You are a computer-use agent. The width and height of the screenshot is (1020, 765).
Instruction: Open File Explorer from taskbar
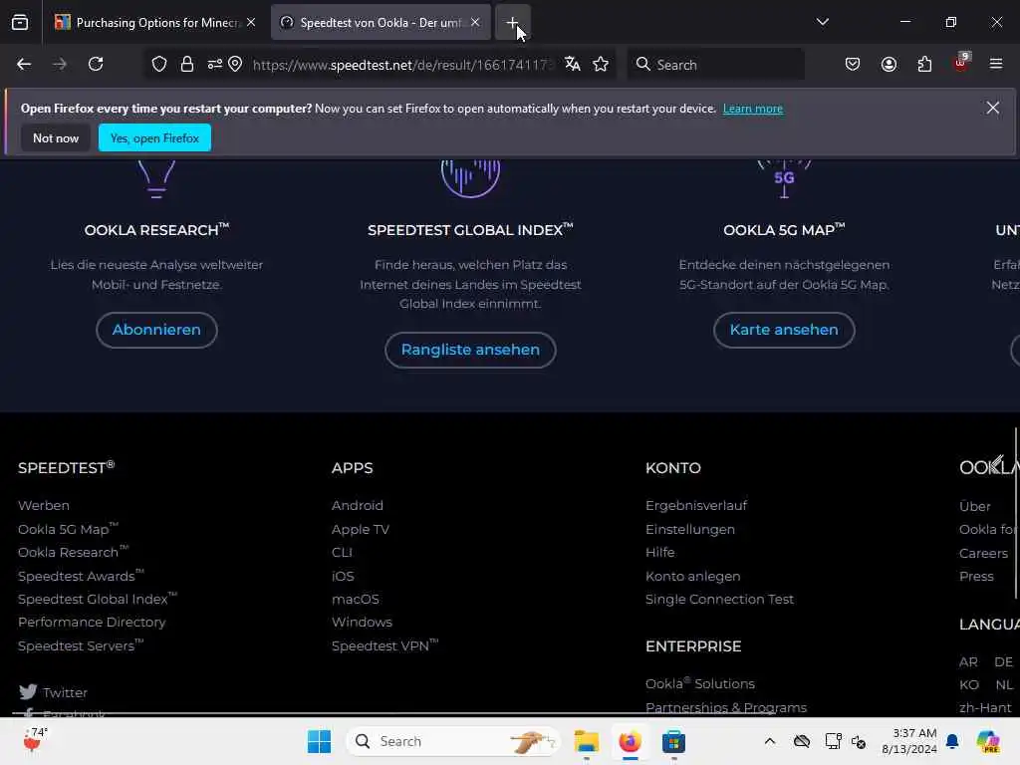[x=586, y=741]
